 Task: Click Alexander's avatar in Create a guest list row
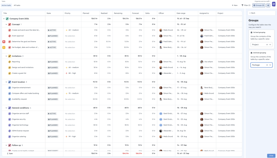pos(161,73)
